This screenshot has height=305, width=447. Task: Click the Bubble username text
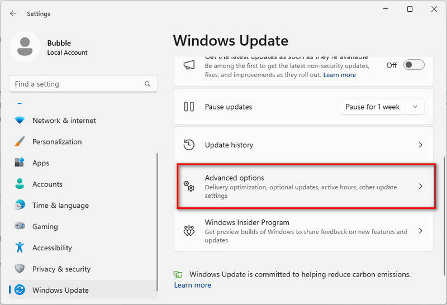[x=59, y=43]
